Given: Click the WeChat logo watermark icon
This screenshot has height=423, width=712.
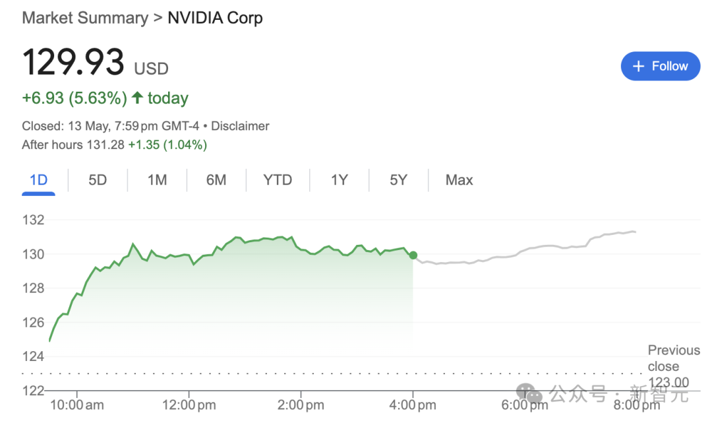Looking at the screenshot, I should click(x=529, y=393).
